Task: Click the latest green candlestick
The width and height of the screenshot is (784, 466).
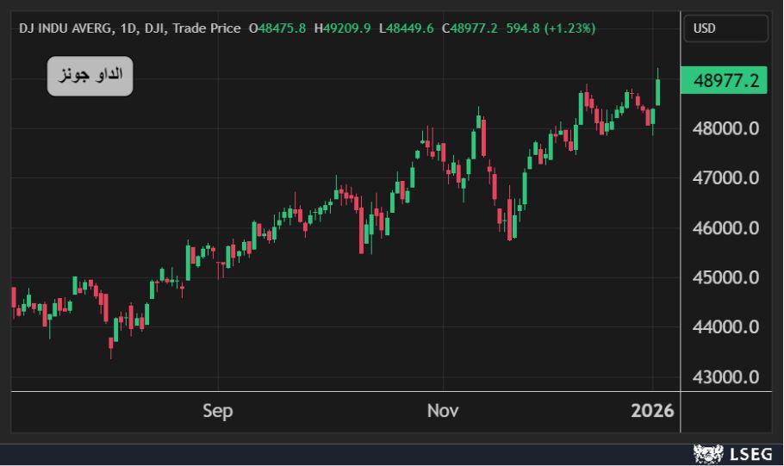Action: pos(658,92)
